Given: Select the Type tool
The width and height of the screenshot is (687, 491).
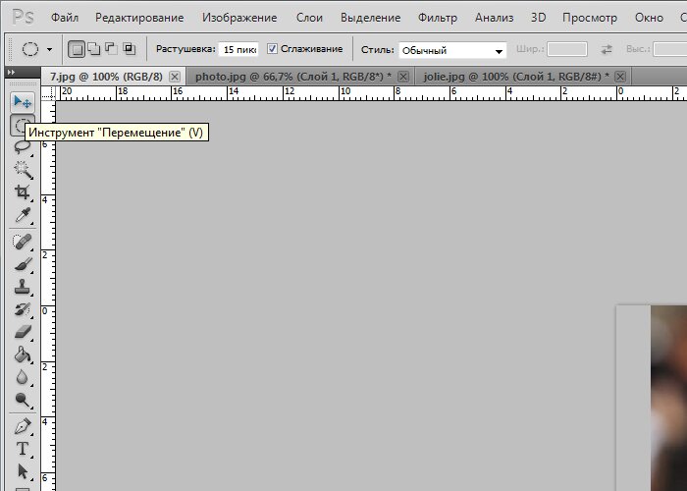Looking at the screenshot, I should pyautogui.click(x=23, y=449).
